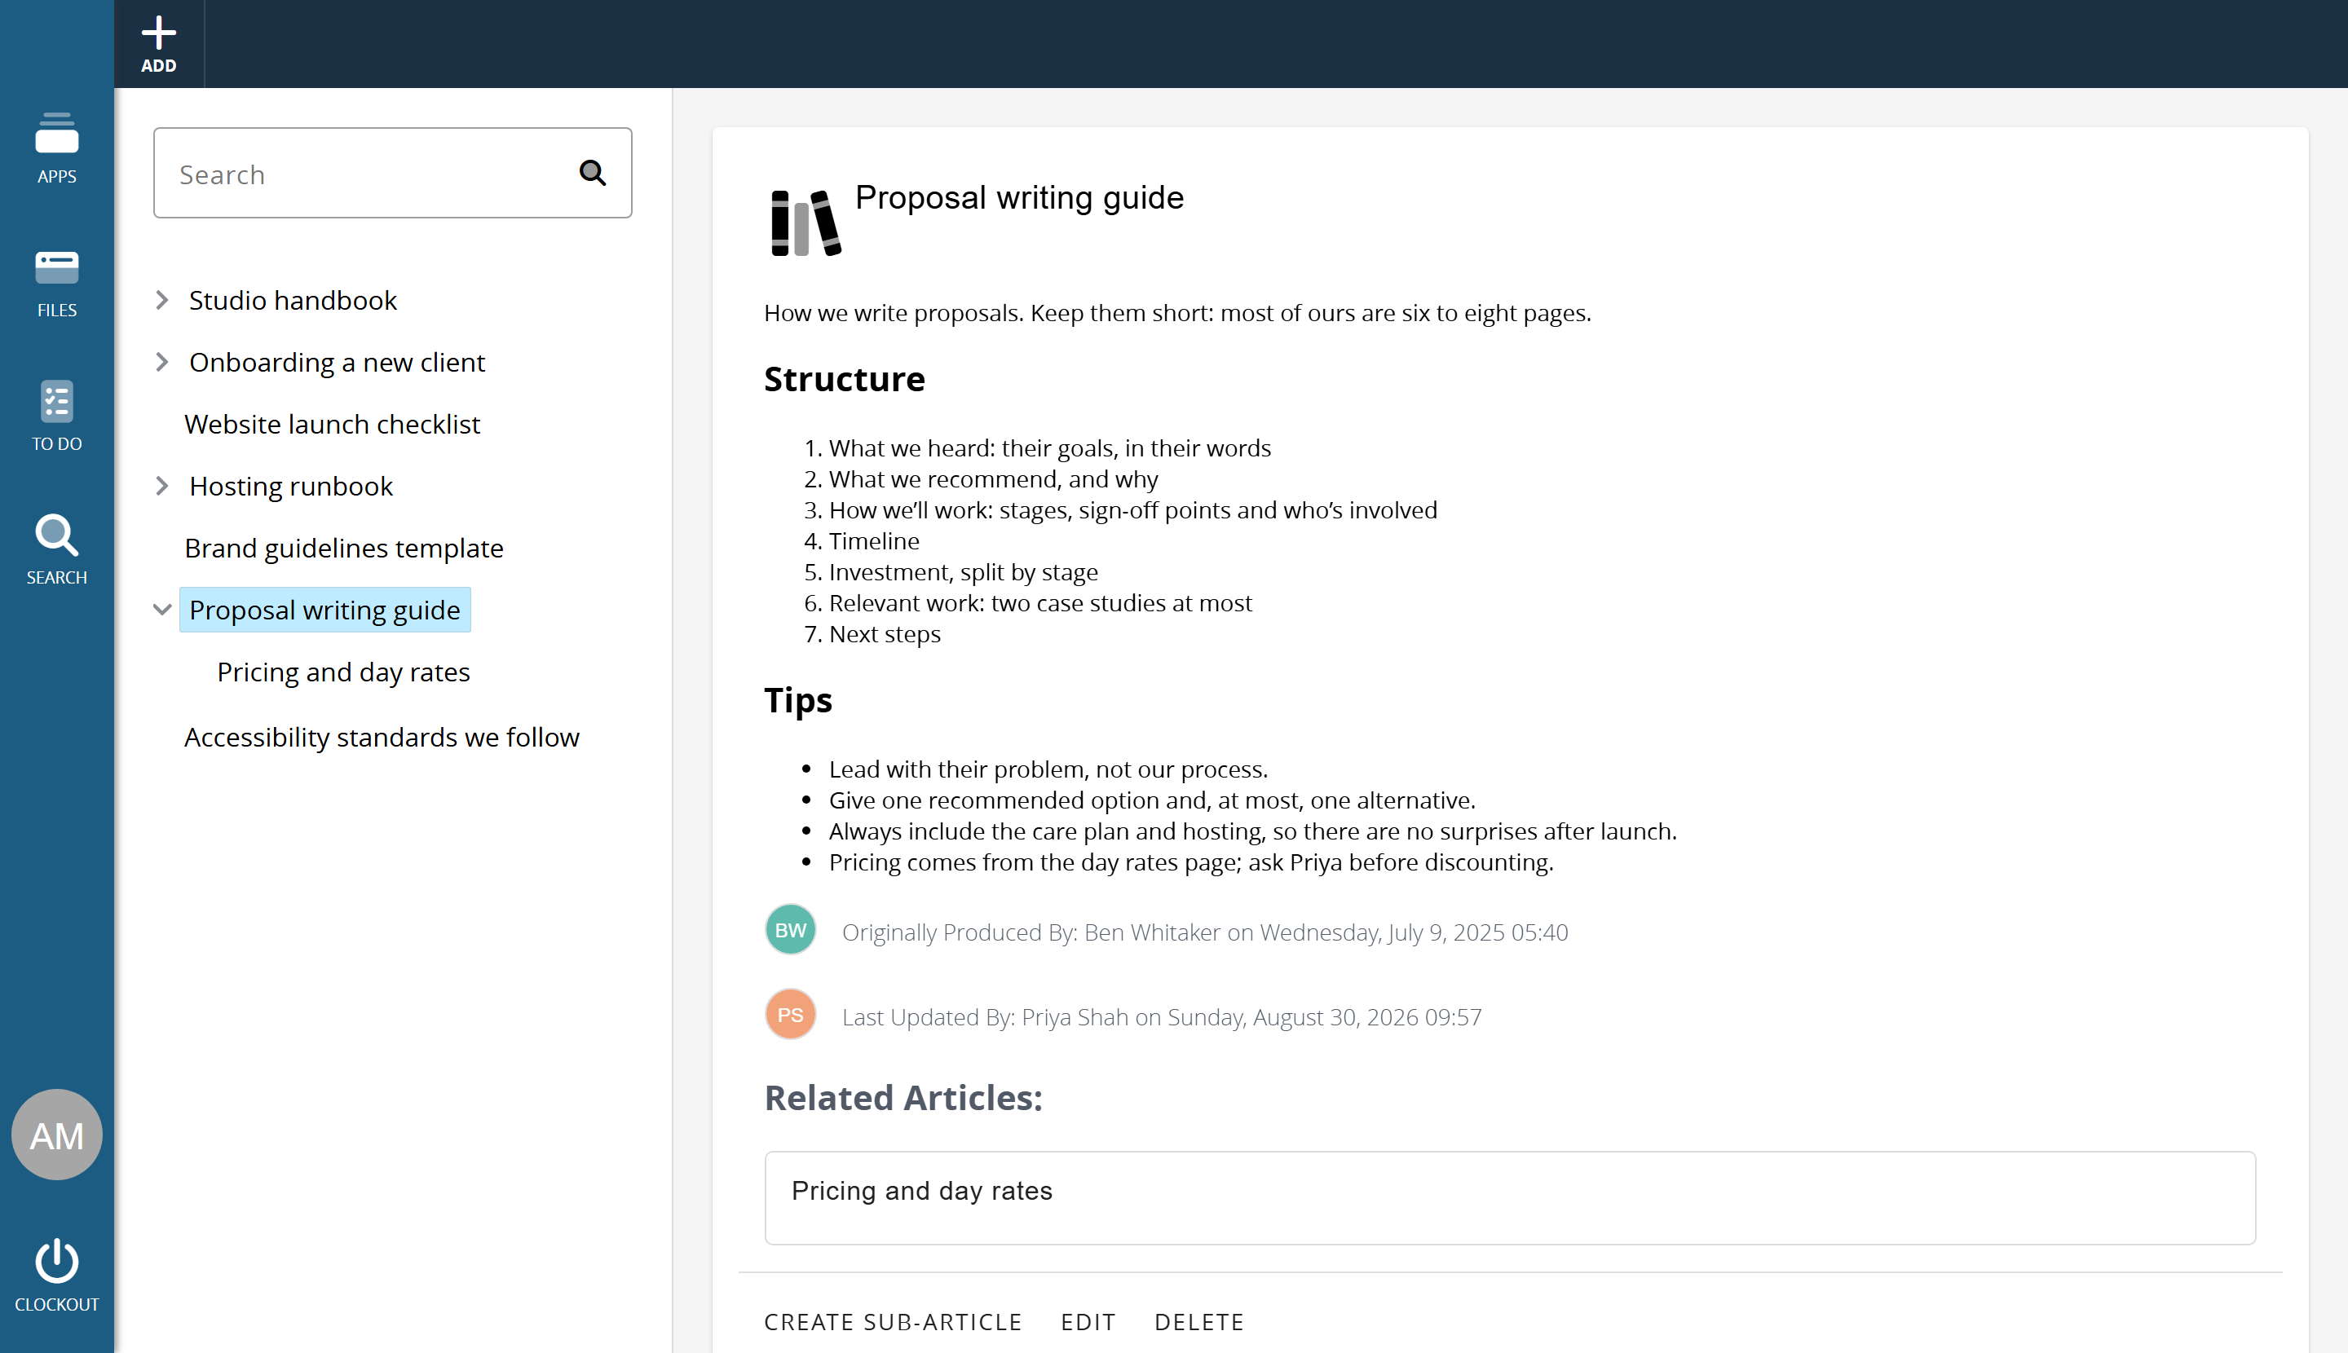The width and height of the screenshot is (2348, 1353).
Task: Click CREATE SUB-ARTICLE button
Action: (893, 1321)
